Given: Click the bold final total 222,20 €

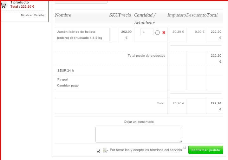Looking at the screenshot, I should [x=216, y=106].
